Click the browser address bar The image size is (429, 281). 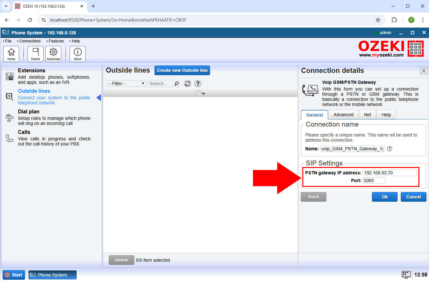coord(212,20)
